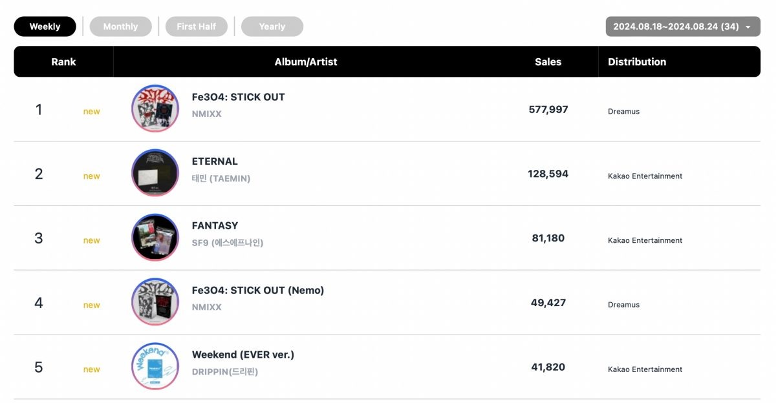The image size is (776, 403).
Task: Click the Fe3O4: STICK OUT title link
Action: (238, 97)
